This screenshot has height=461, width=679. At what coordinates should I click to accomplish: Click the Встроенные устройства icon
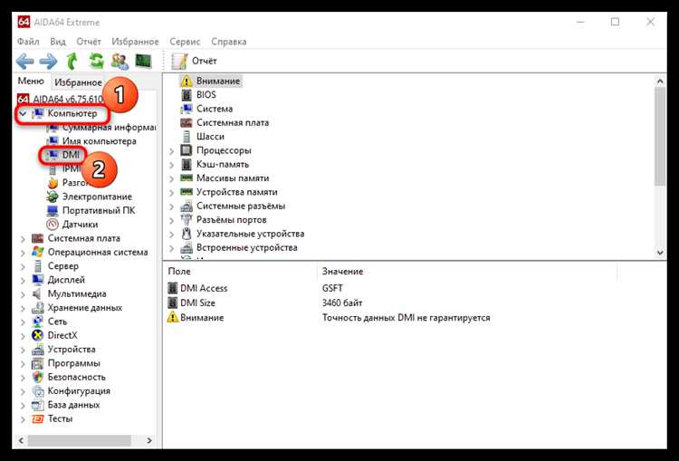(x=186, y=247)
